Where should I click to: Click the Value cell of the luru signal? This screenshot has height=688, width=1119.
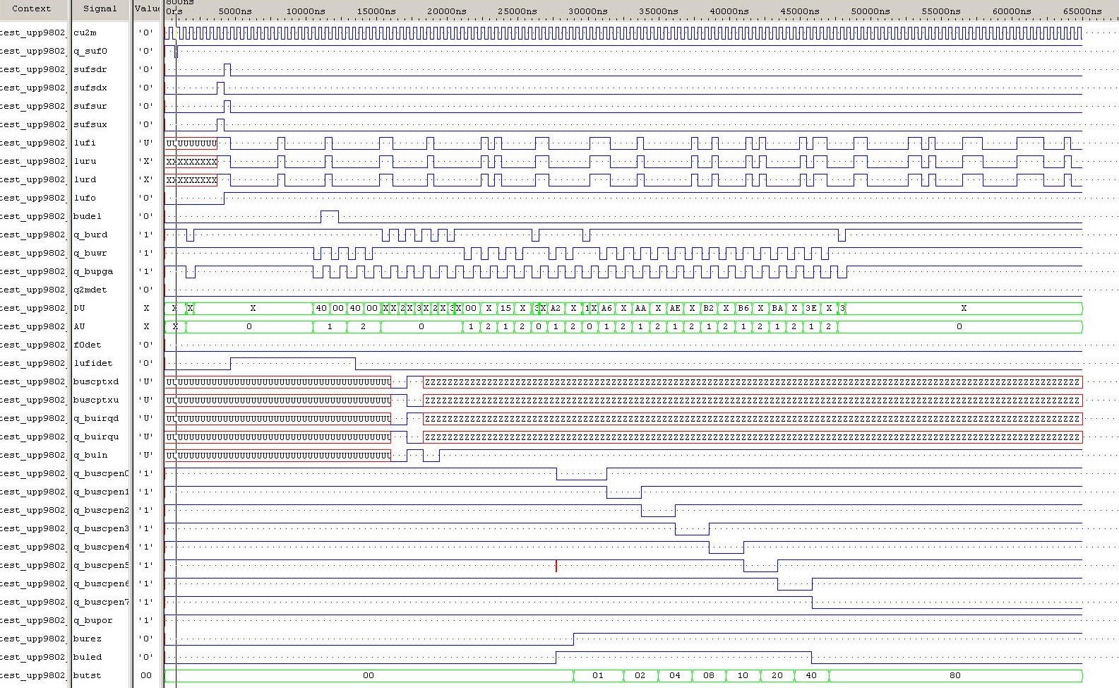[145, 161]
